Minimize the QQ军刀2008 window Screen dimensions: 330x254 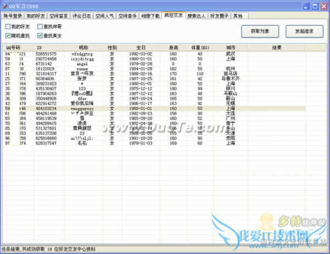point(306,6)
